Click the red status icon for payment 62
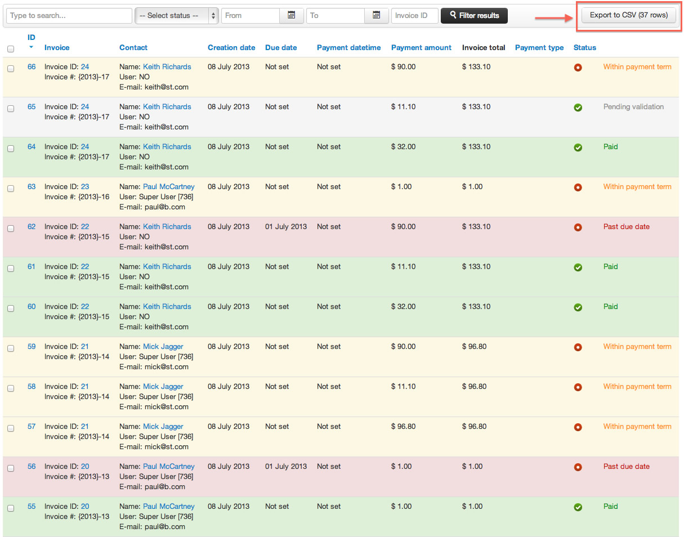This screenshot has height=537, width=684. (578, 227)
